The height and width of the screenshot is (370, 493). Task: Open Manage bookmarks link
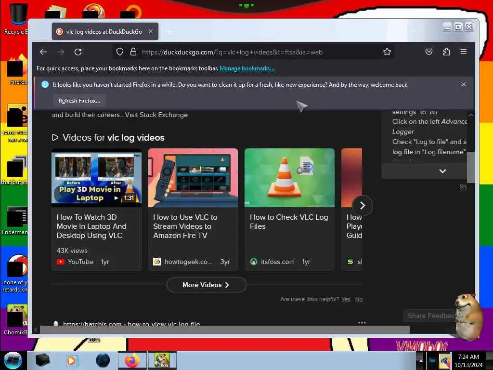point(247,68)
